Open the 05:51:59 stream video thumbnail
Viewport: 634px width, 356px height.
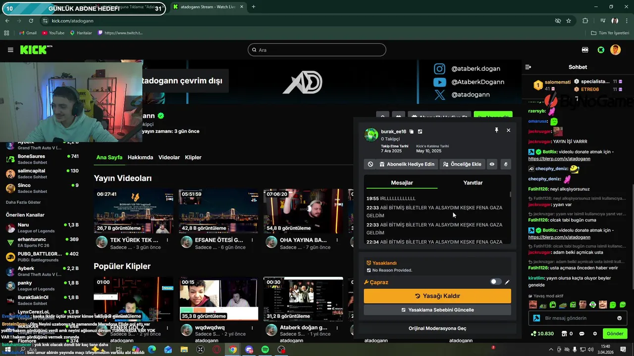tap(218, 211)
